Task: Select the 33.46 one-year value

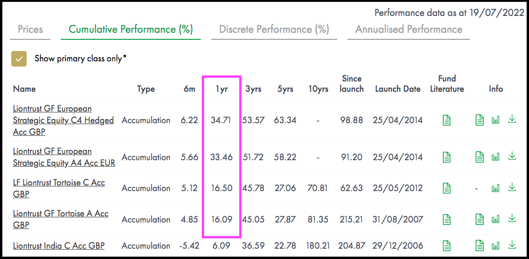Action: click(x=221, y=157)
